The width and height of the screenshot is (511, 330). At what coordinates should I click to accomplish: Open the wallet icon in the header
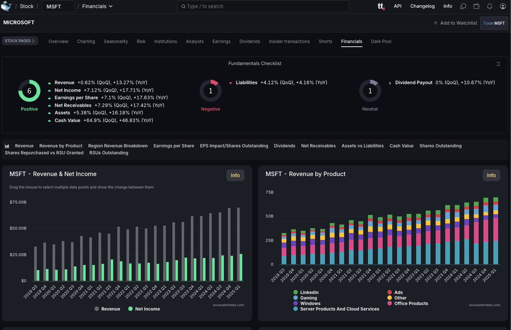tap(477, 6)
